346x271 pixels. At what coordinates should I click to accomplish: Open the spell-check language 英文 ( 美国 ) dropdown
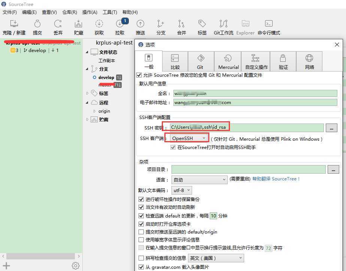point(216,258)
